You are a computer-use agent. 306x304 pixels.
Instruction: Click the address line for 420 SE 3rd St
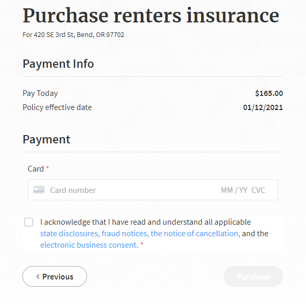click(x=74, y=35)
